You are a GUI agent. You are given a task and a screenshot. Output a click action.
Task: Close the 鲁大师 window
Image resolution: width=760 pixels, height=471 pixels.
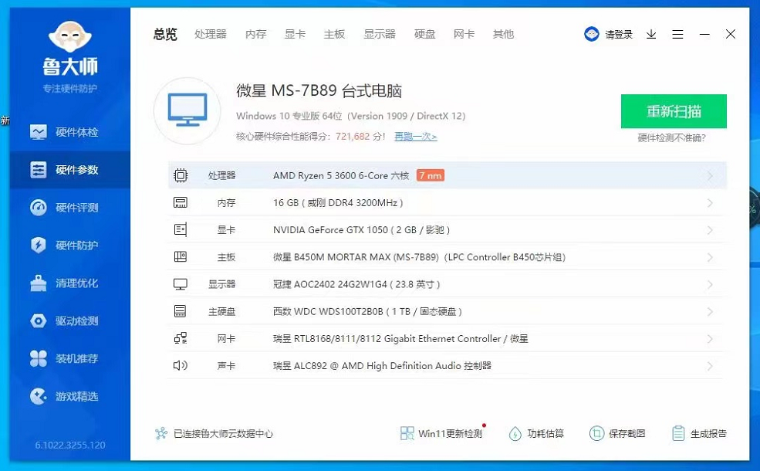click(x=731, y=34)
